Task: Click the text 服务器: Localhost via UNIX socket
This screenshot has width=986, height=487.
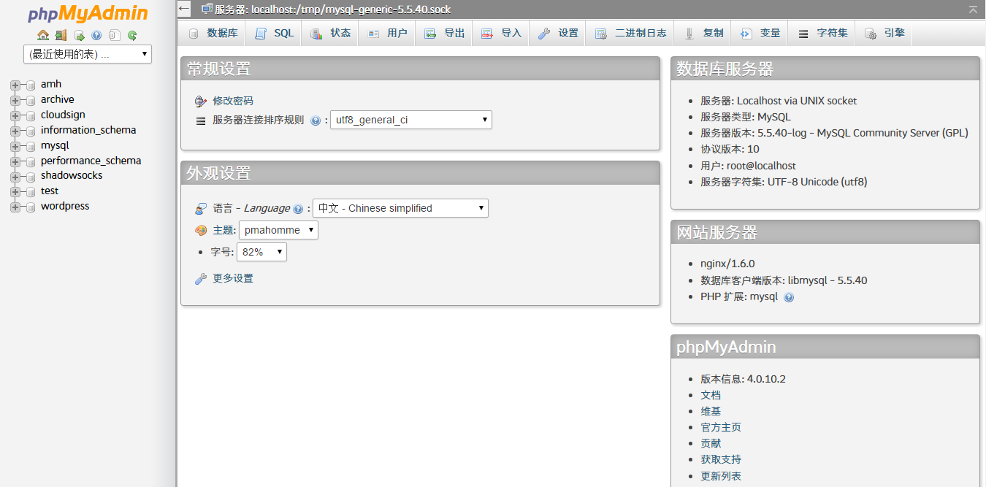Action: coord(779,101)
